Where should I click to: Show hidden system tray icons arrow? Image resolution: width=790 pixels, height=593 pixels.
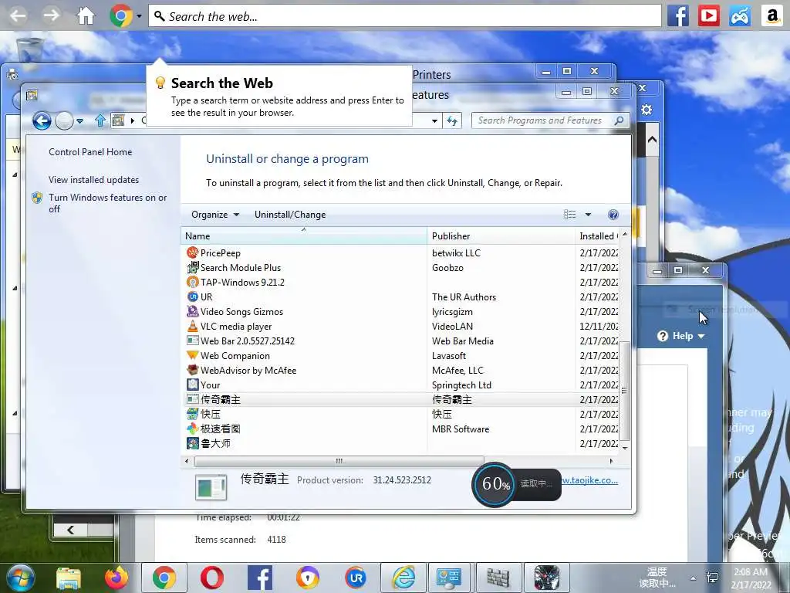click(x=694, y=578)
